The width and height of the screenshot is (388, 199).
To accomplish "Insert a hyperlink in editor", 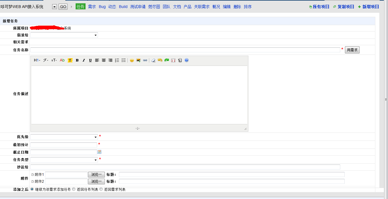I will pyautogui.click(x=145, y=60).
